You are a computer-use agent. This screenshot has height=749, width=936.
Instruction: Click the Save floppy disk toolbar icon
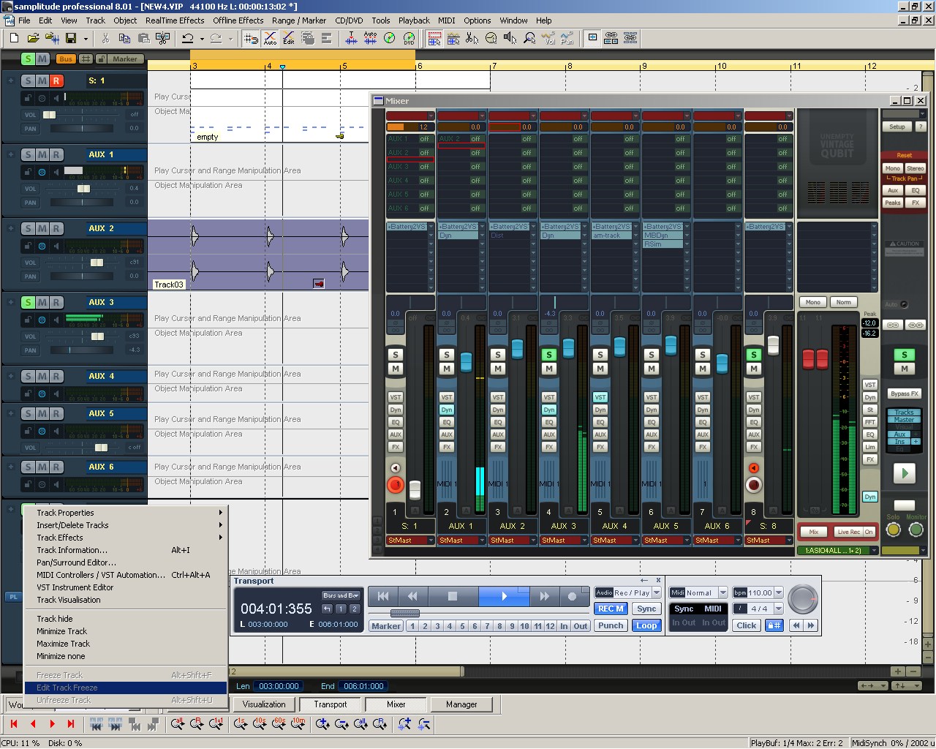71,38
